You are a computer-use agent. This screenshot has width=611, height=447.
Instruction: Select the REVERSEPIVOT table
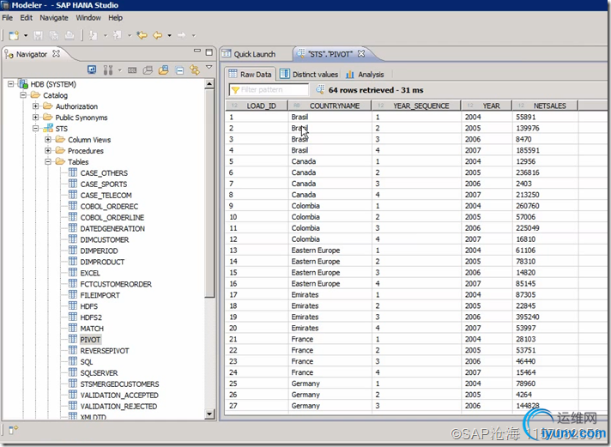point(105,351)
